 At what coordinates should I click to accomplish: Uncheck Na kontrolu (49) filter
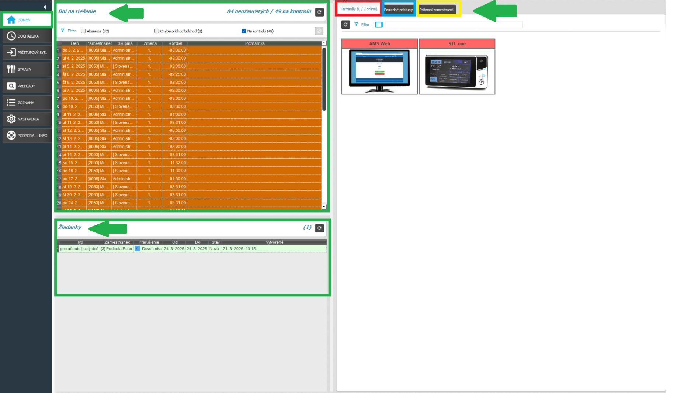(244, 31)
